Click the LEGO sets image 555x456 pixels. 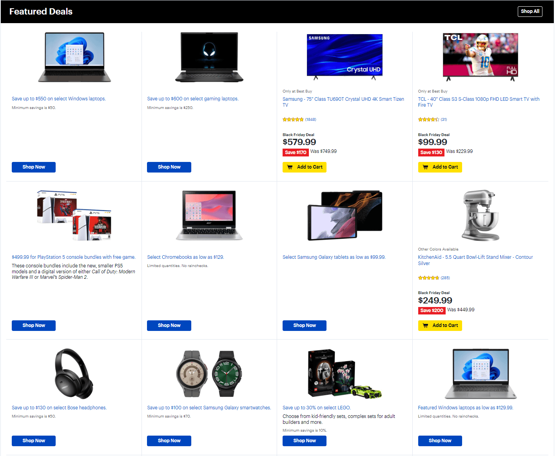tap(345, 374)
